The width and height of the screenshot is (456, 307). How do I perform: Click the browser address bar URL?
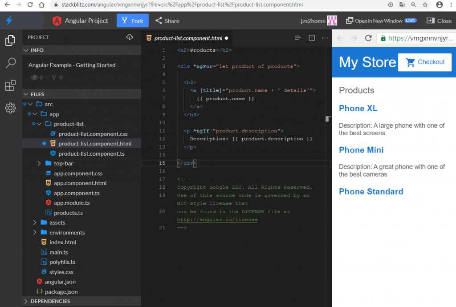click(x=182, y=4)
